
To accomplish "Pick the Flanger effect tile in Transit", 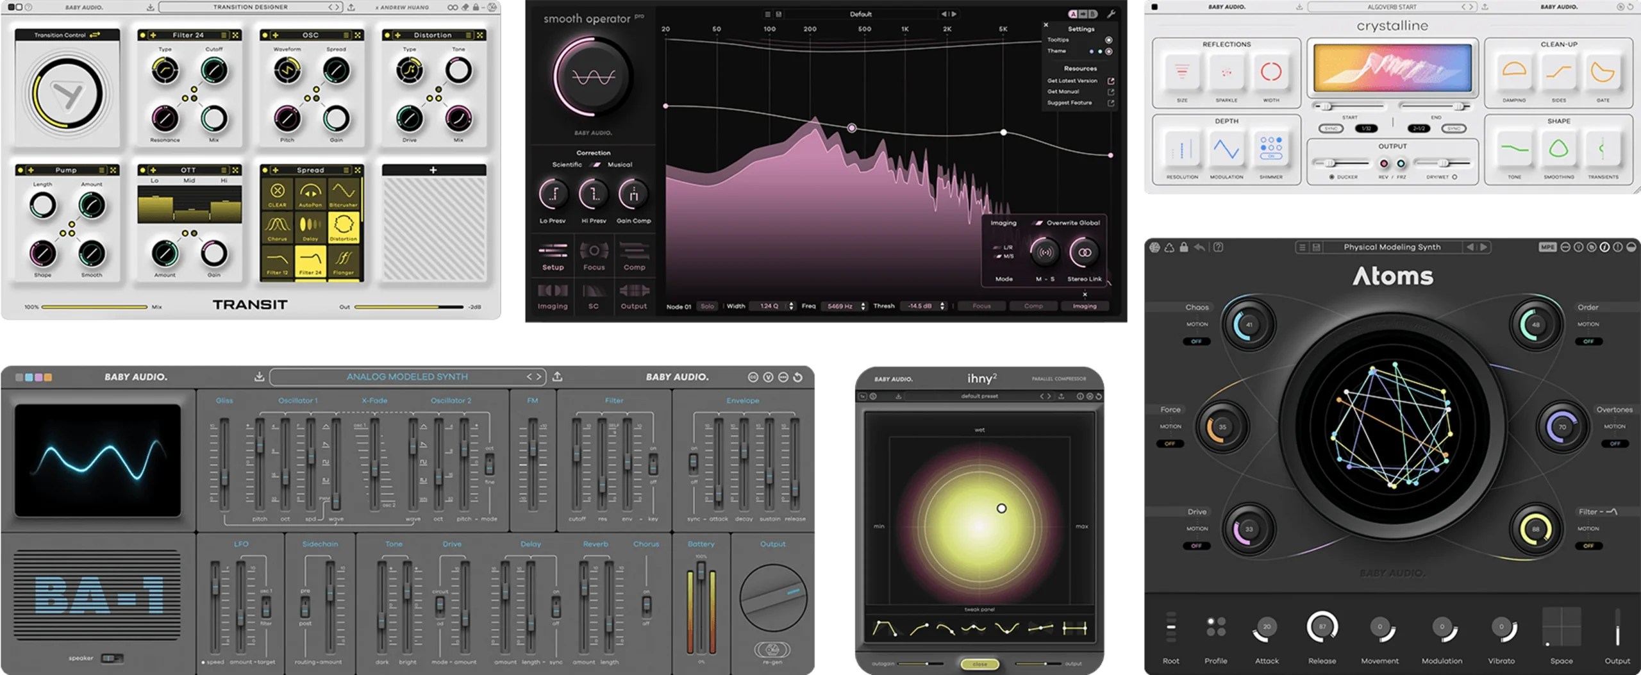I will tap(344, 261).
